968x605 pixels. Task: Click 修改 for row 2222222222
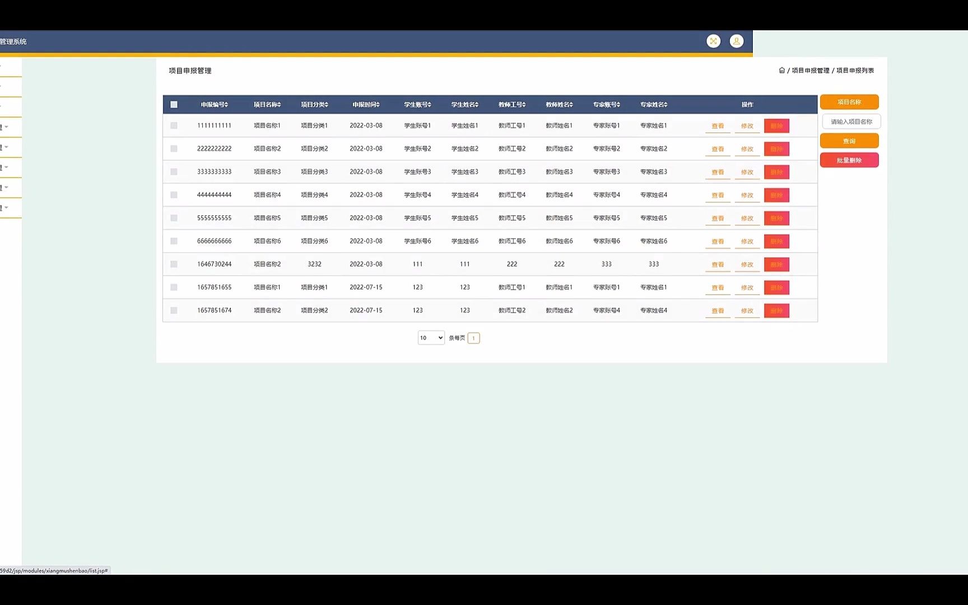point(747,149)
